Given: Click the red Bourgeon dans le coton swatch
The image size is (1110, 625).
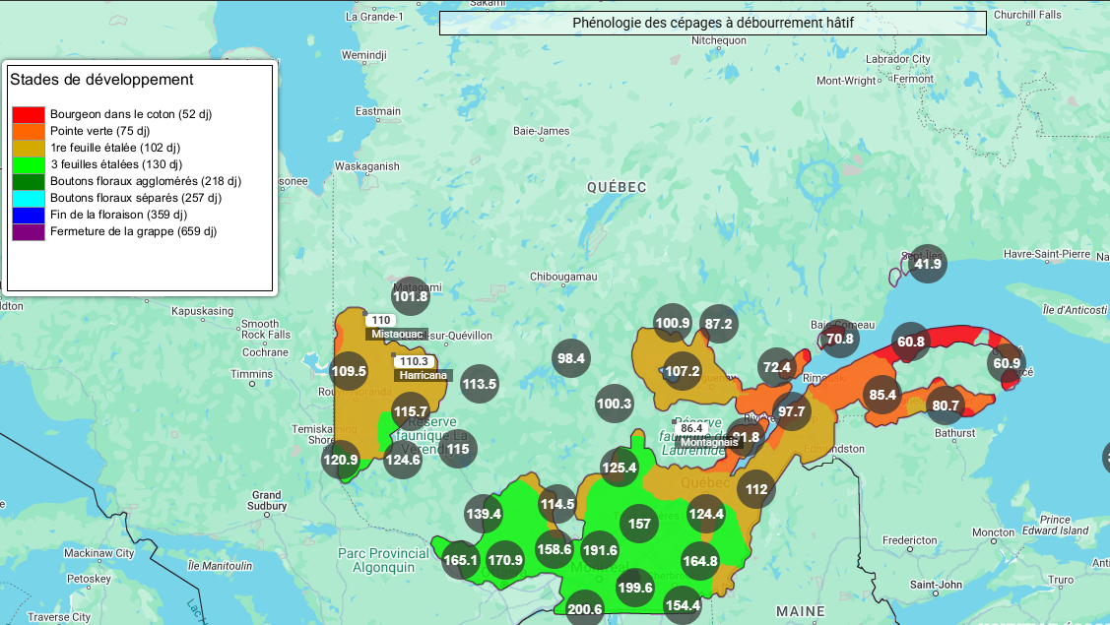Looking at the screenshot, I should [x=29, y=114].
